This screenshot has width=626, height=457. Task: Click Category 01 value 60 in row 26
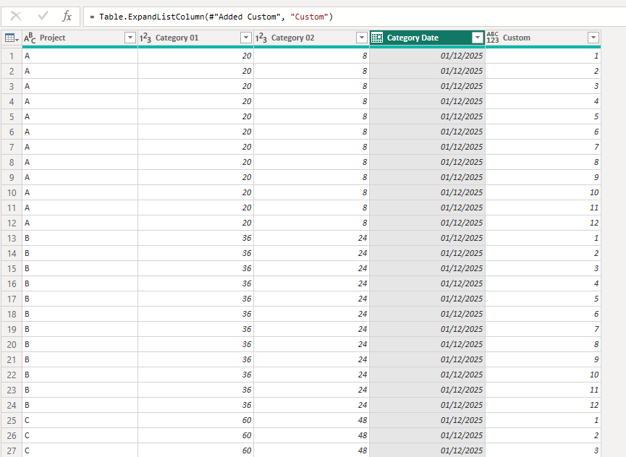[x=195, y=436]
